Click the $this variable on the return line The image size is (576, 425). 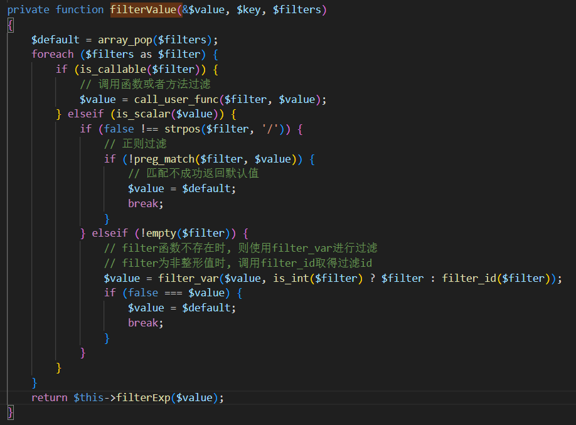[88, 398]
